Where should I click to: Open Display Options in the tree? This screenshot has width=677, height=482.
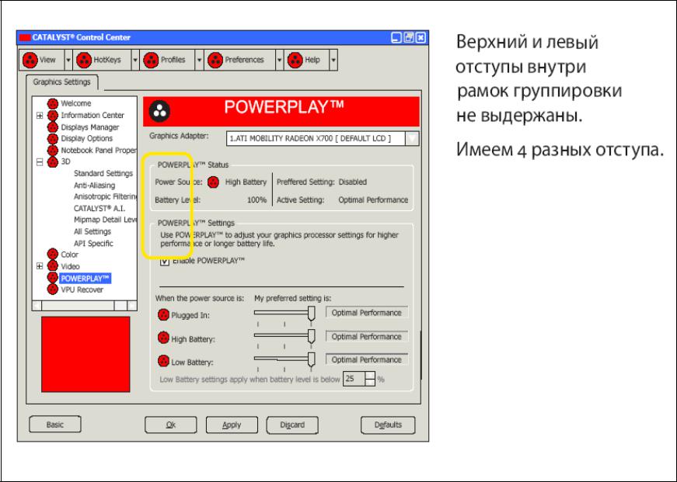(87, 138)
